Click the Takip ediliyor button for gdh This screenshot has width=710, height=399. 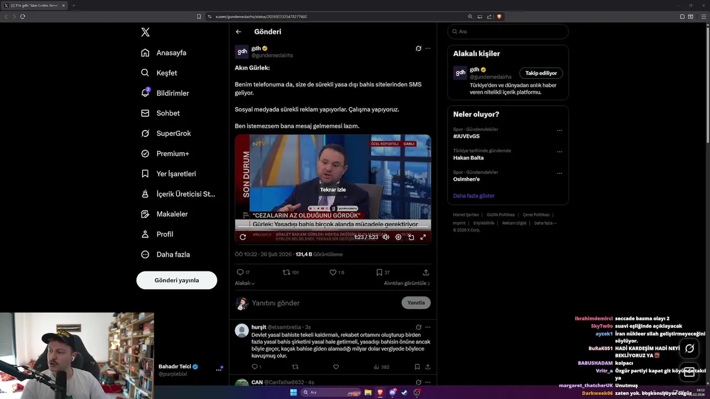tap(541, 73)
